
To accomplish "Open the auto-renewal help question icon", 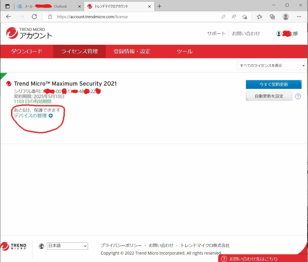I will (298, 96).
